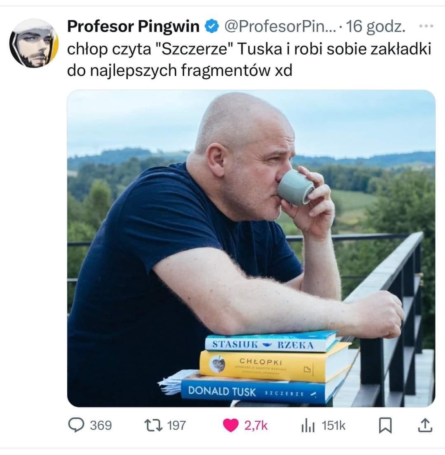445x455 pixels.
Task: Click the 151k views count
Action: click(334, 426)
